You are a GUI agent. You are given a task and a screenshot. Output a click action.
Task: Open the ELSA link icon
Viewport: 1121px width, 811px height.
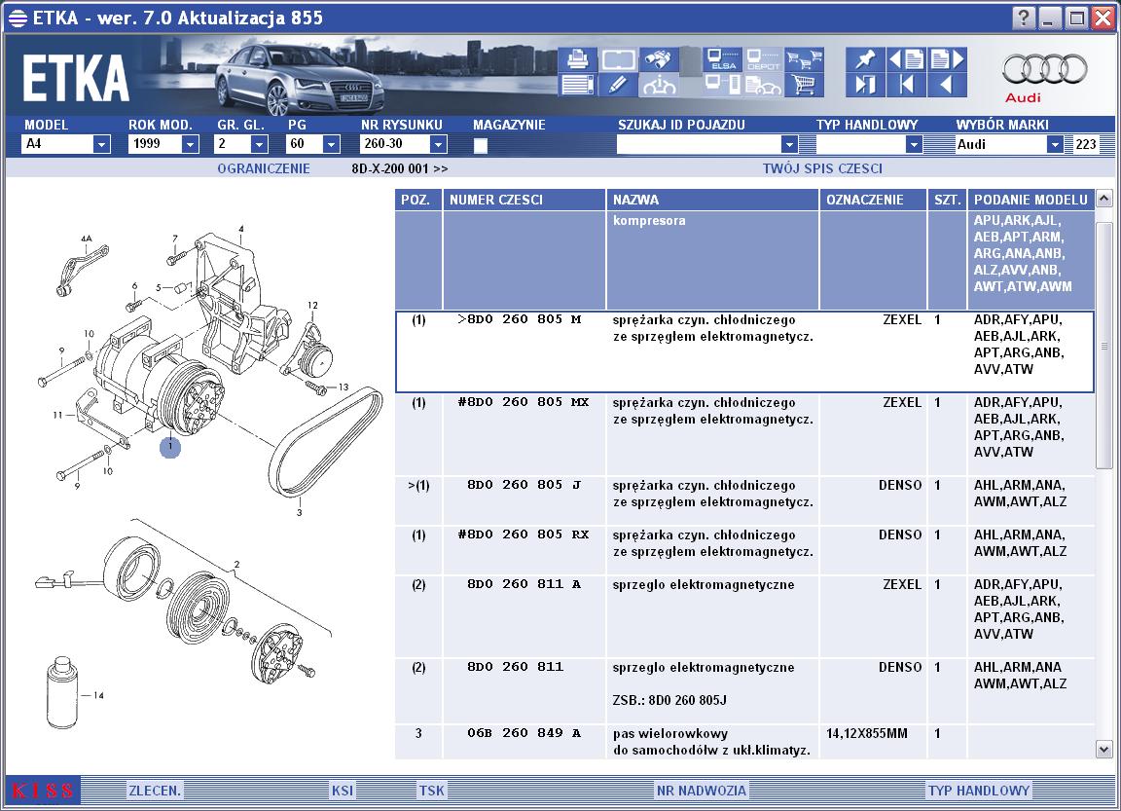click(x=723, y=58)
